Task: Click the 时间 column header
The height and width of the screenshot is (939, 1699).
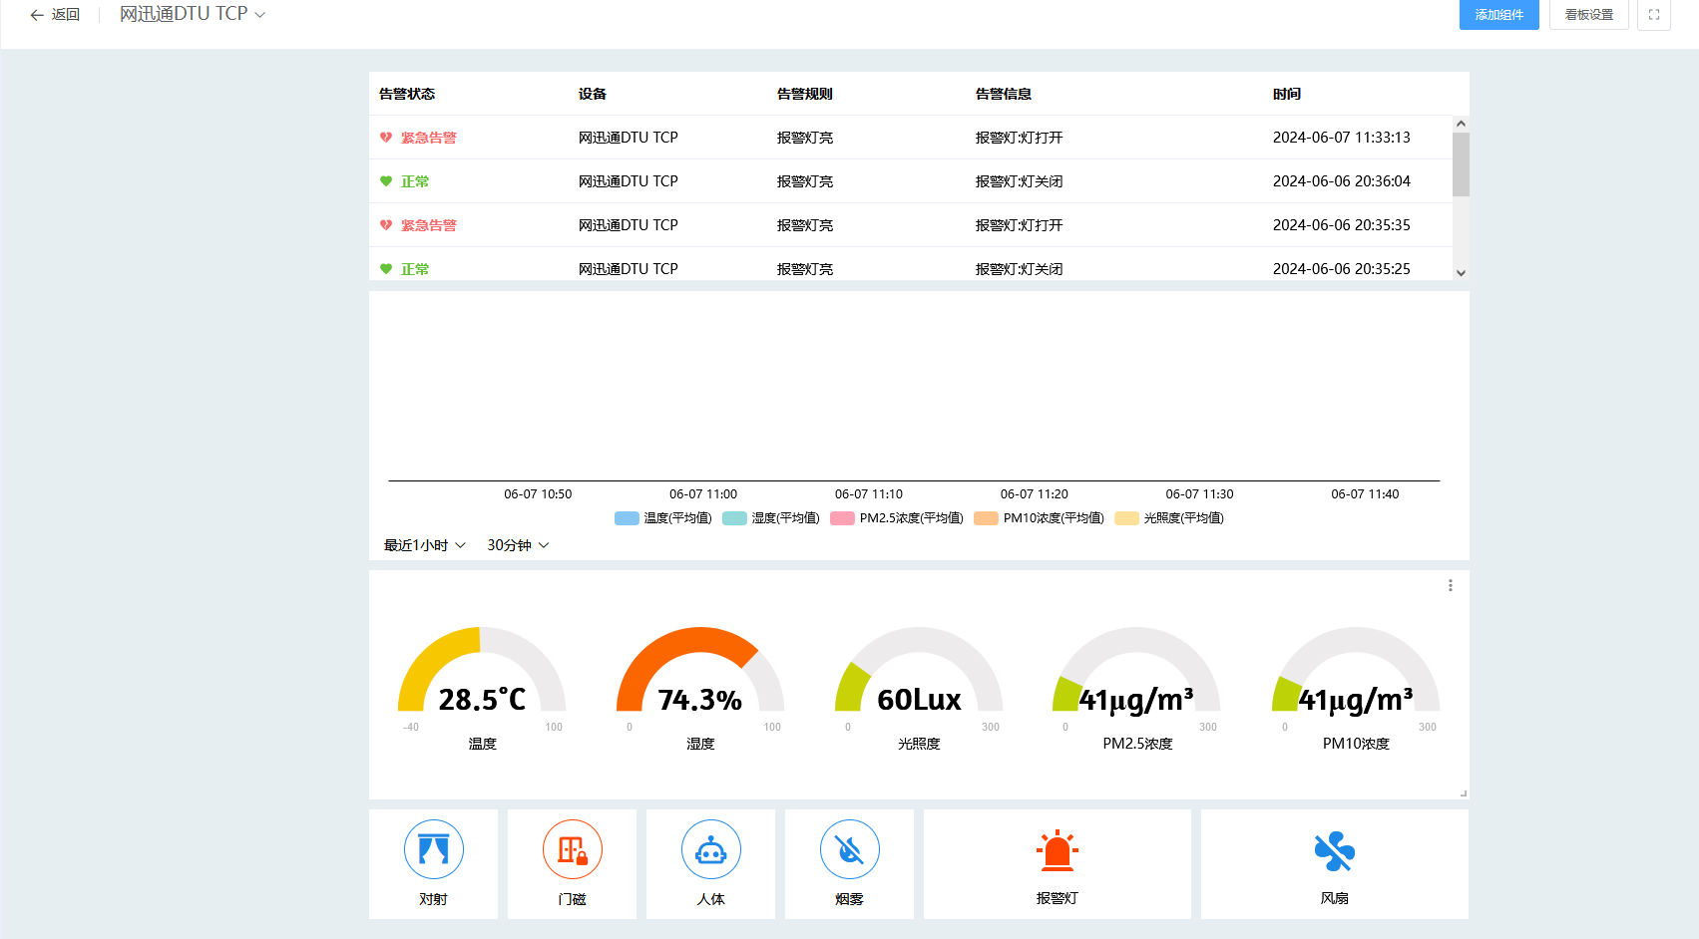Action: (x=1286, y=94)
